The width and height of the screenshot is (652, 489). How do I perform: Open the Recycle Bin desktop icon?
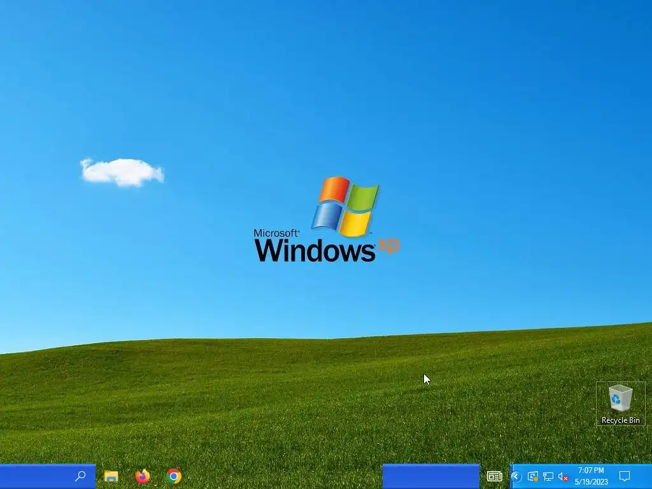620,404
